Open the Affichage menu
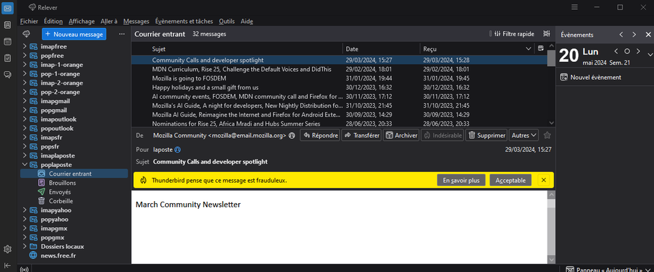The image size is (654, 272). click(x=82, y=21)
